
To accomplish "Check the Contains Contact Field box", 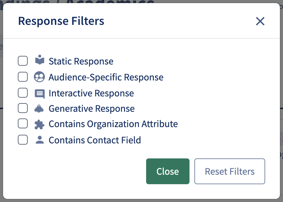I will (x=23, y=140).
